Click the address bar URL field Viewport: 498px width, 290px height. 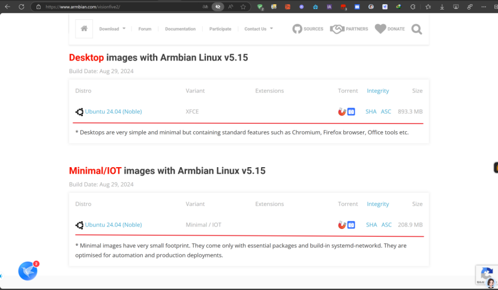pos(120,7)
